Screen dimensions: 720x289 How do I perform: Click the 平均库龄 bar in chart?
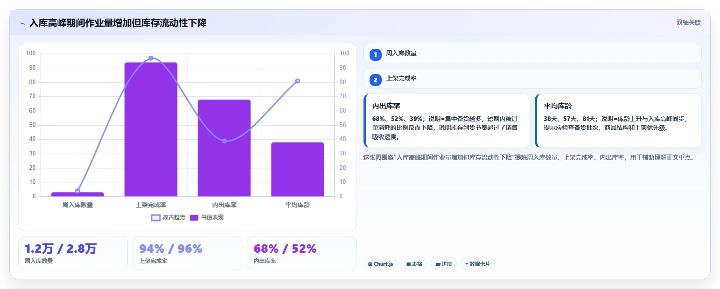tap(297, 169)
